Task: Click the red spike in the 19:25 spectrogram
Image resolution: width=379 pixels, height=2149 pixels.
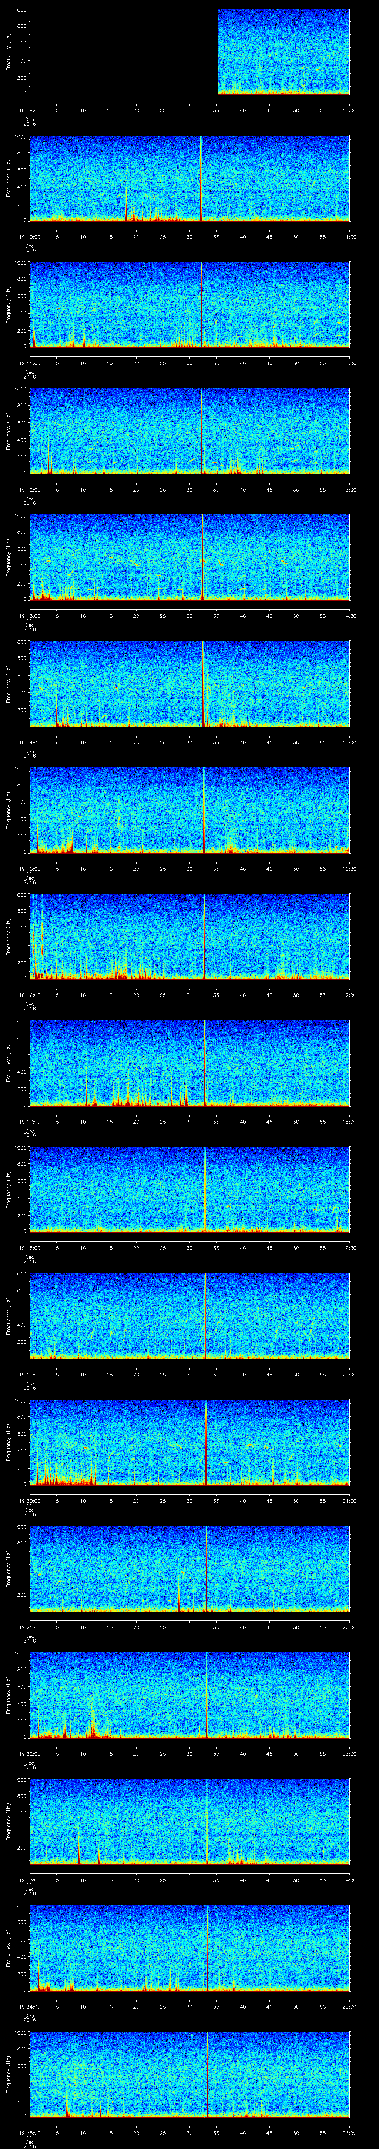Action: coord(207,2075)
